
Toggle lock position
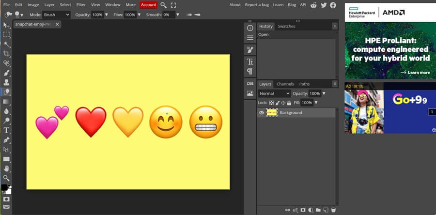283,103
